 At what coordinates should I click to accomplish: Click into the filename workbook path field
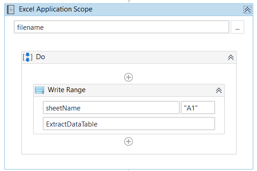121,27
